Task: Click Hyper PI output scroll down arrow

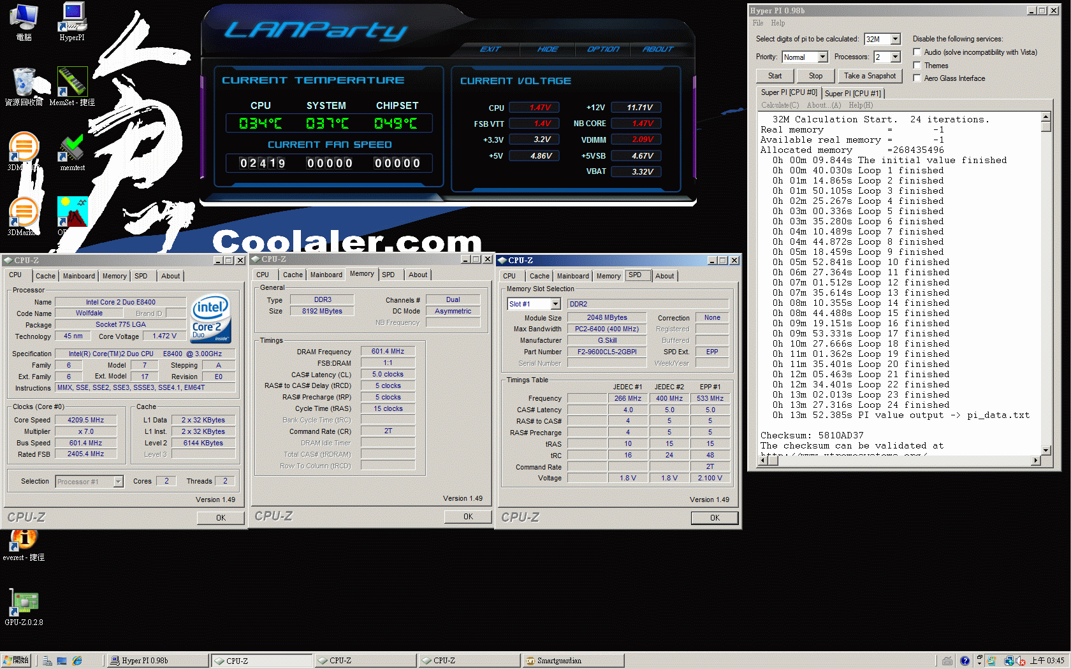Action: [1045, 450]
